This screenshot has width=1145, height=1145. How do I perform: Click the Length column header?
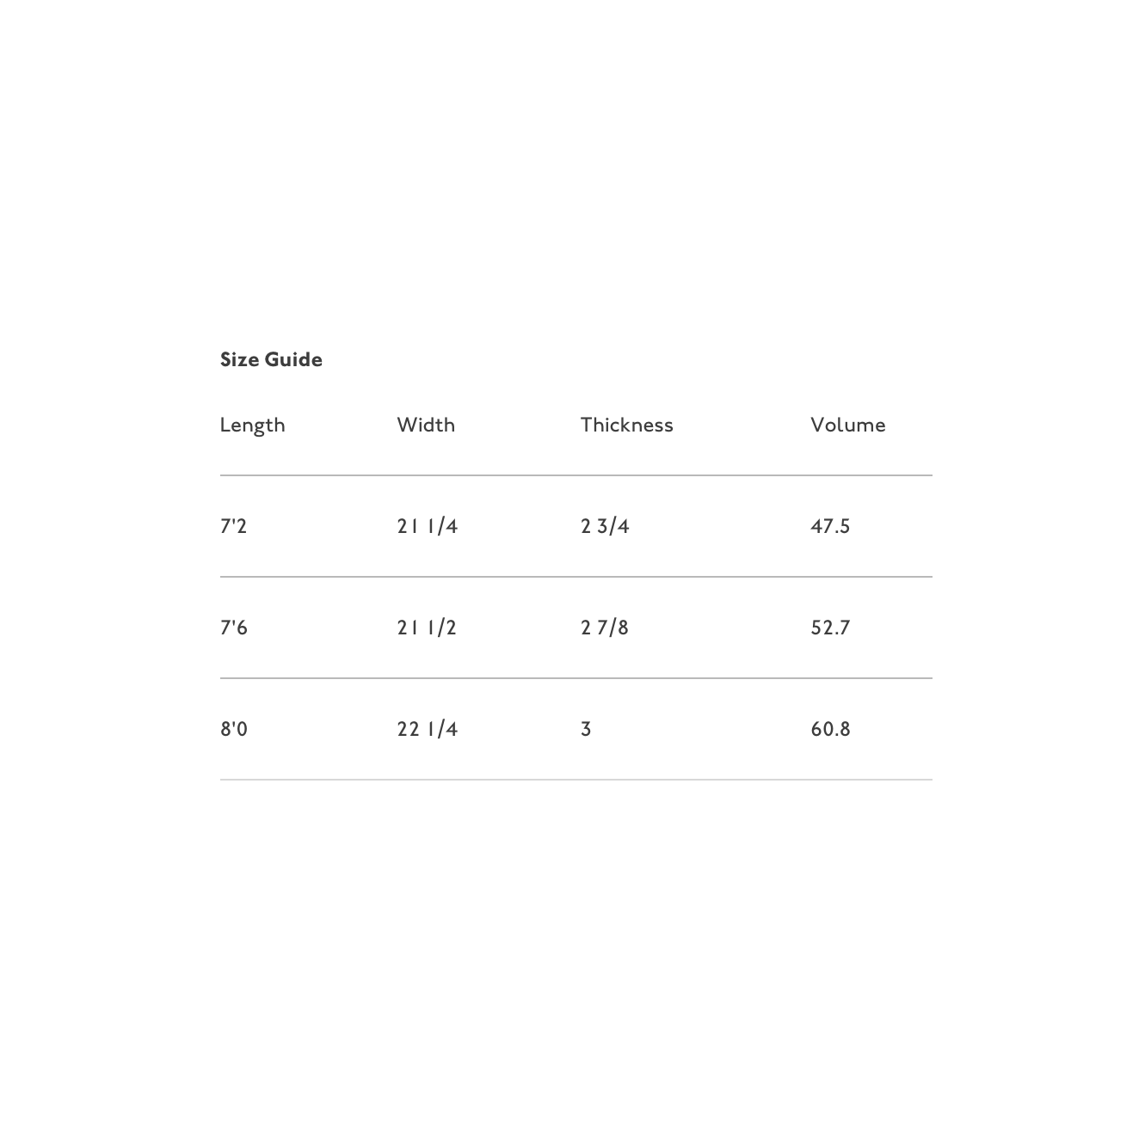[x=252, y=426]
